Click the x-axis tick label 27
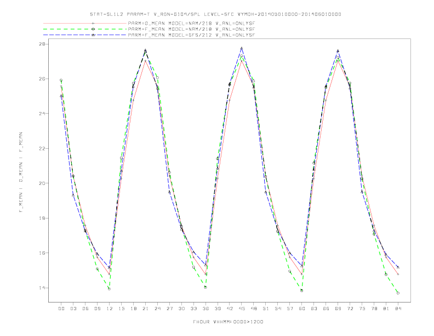The height and width of the screenshot is (336, 434). [x=170, y=309]
